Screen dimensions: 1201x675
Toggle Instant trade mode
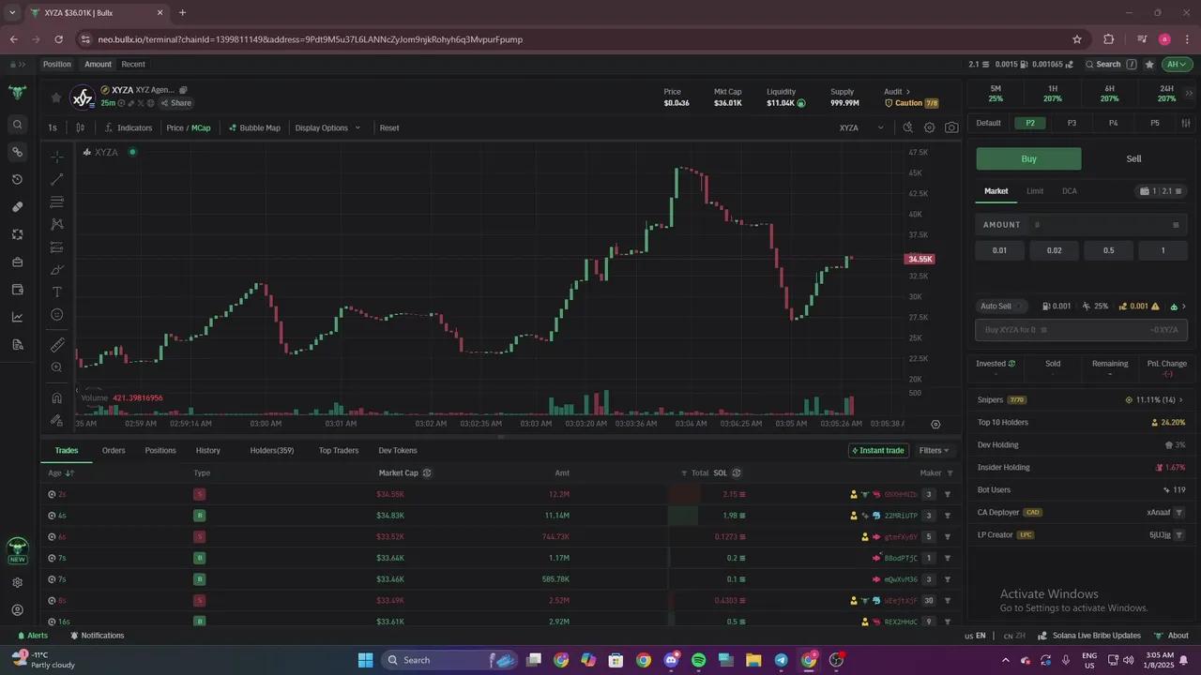click(878, 450)
